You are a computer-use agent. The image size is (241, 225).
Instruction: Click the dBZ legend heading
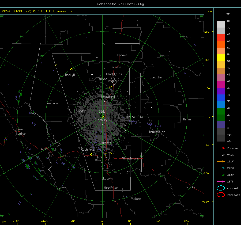click(227, 14)
